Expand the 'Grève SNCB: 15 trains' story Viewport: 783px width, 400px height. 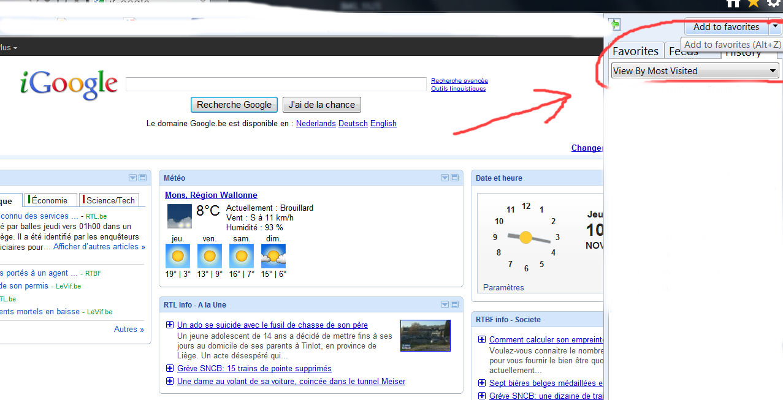(170, 368)
